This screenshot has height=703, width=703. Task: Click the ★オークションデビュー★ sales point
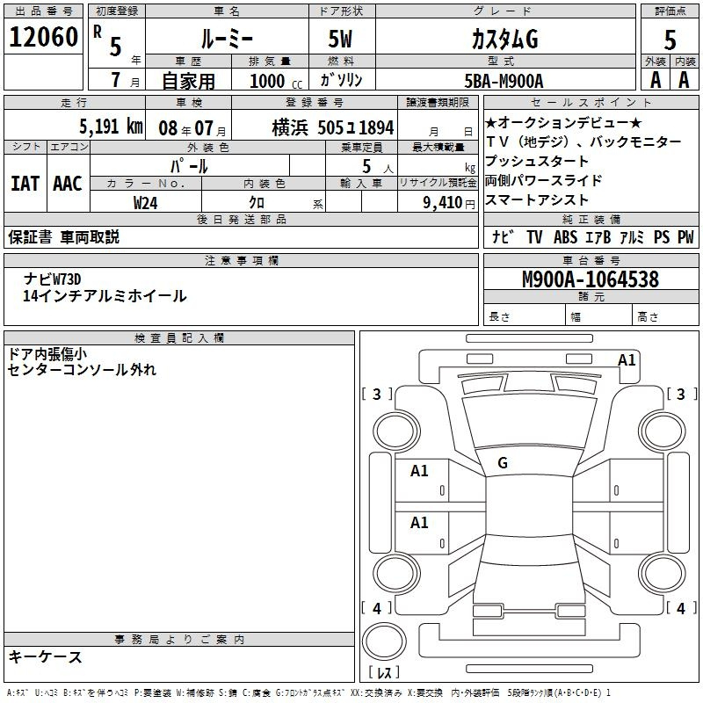point(563,122)
